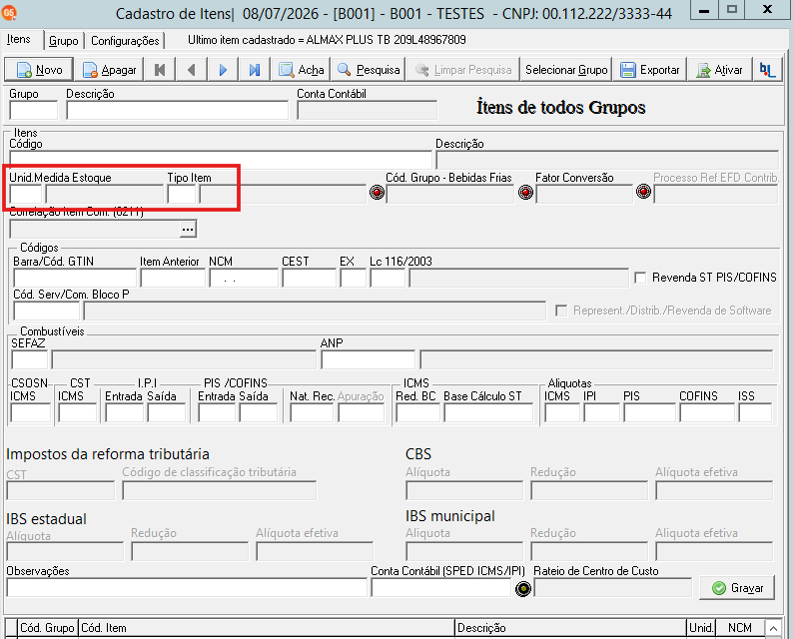The width and height of the screenshot is (793, 639).
Task: Enable Revenda ST PIS/COFINS checkbox
Action: (x=640, y=278)
